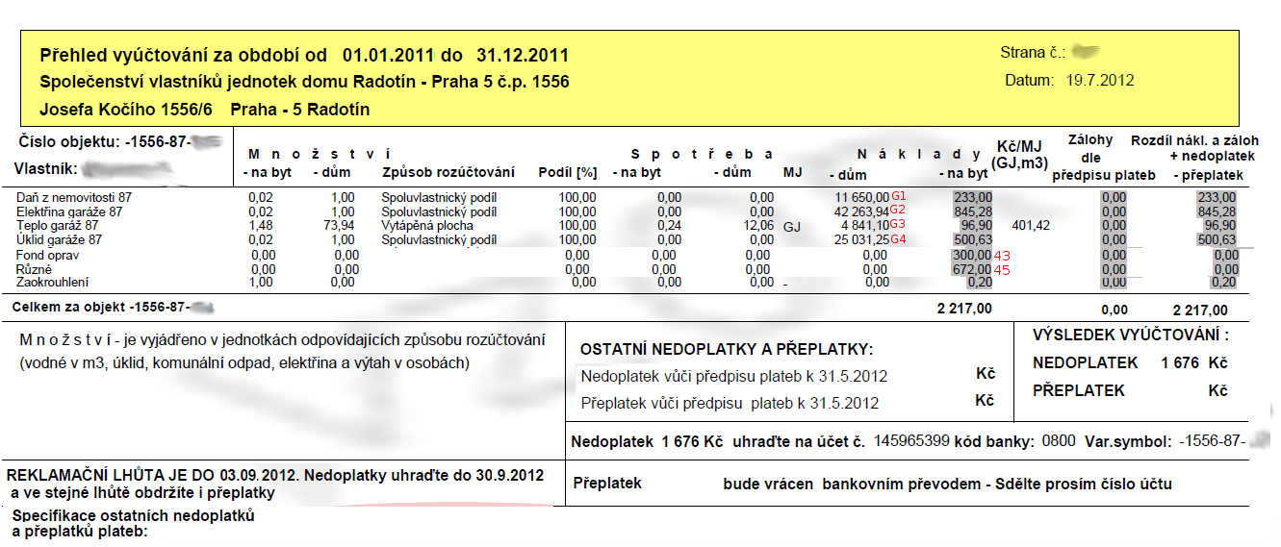Image resolution: width=1281 pixels, height=547 pixels.
Task: Click 'VÝSLEDEK VYÚČTOVÁNÍ' result heading
Action: coord(1130,336)
